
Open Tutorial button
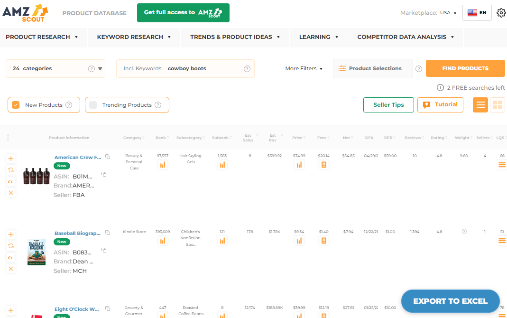tap(440, 105)
